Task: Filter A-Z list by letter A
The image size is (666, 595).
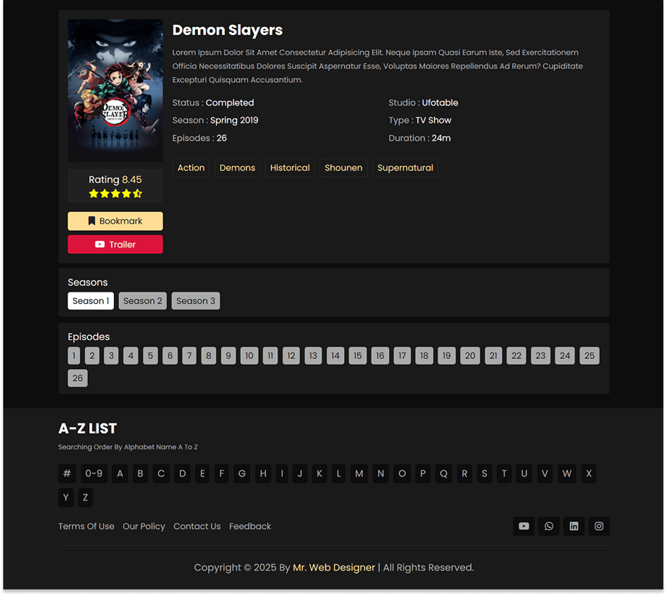Action: click(x=120, y=474)
